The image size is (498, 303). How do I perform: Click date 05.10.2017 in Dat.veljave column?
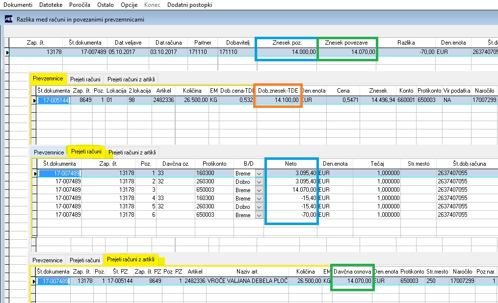click(x=128, y=51)
